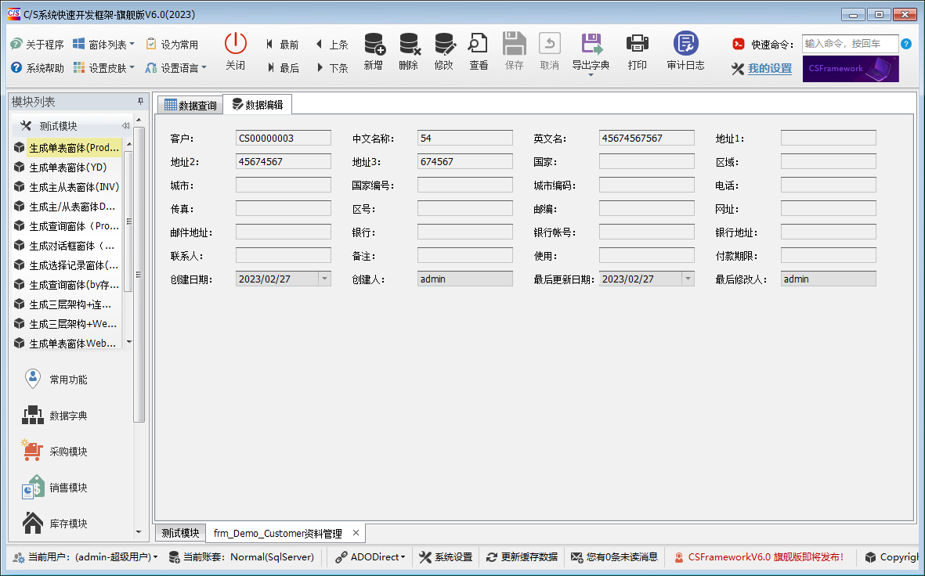Click the 修改 (Edit) database icon
925x576 pixels.
[444, 45]
